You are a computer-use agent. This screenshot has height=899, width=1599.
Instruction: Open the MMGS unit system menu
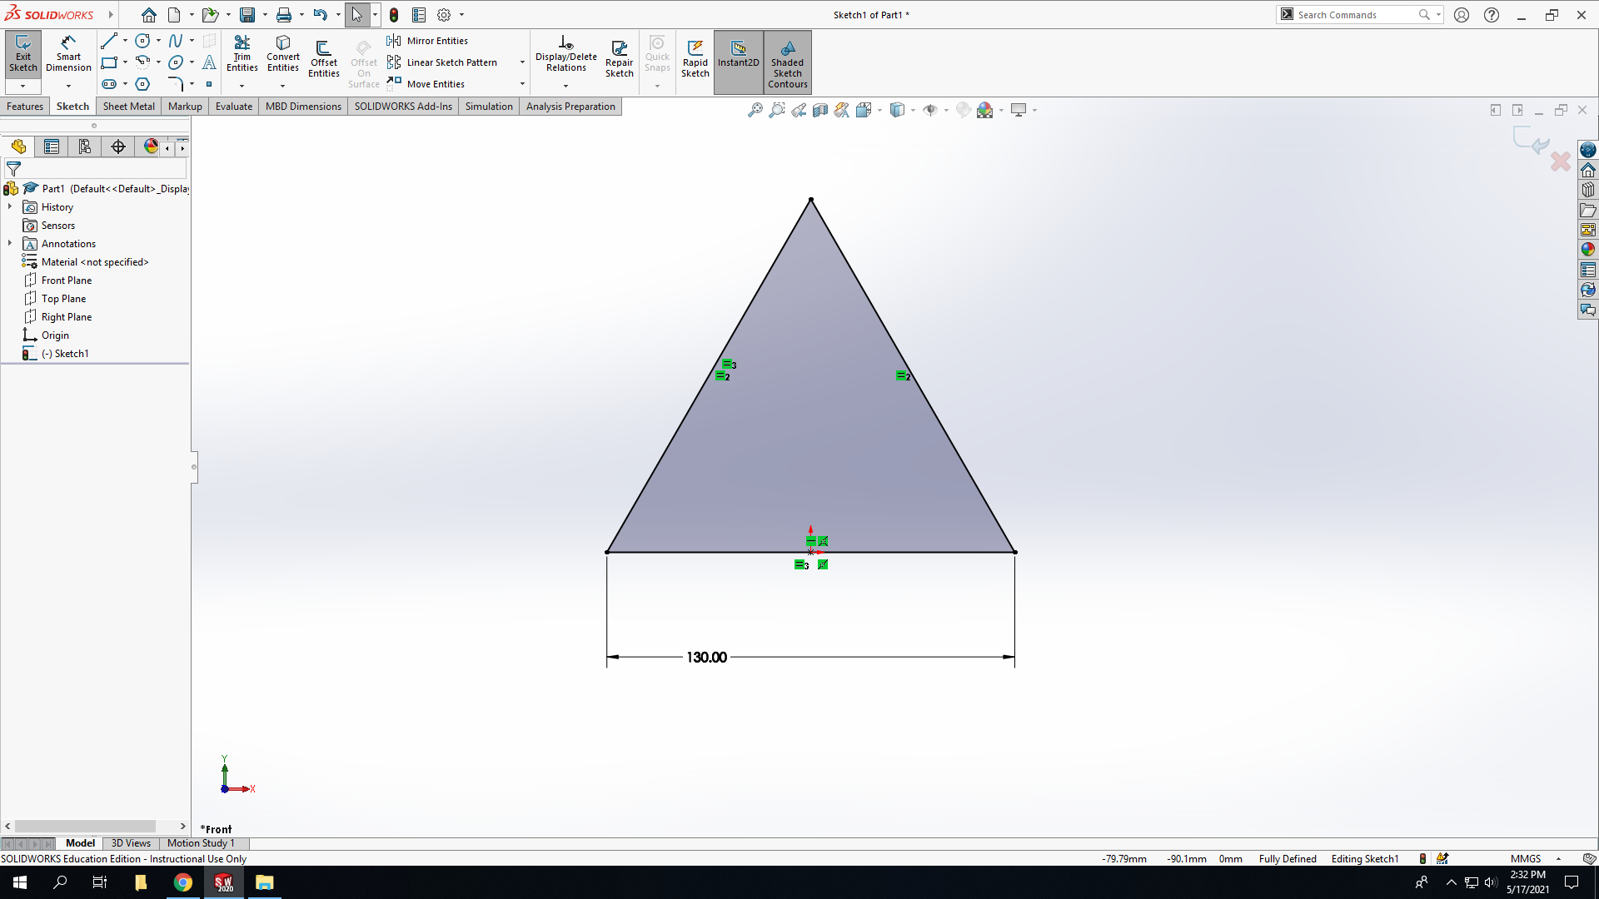coord(1536,858)
